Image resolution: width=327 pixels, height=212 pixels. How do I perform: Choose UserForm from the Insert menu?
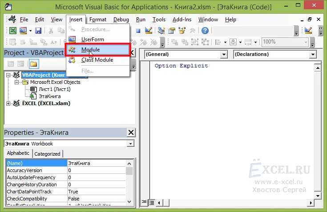98,39
